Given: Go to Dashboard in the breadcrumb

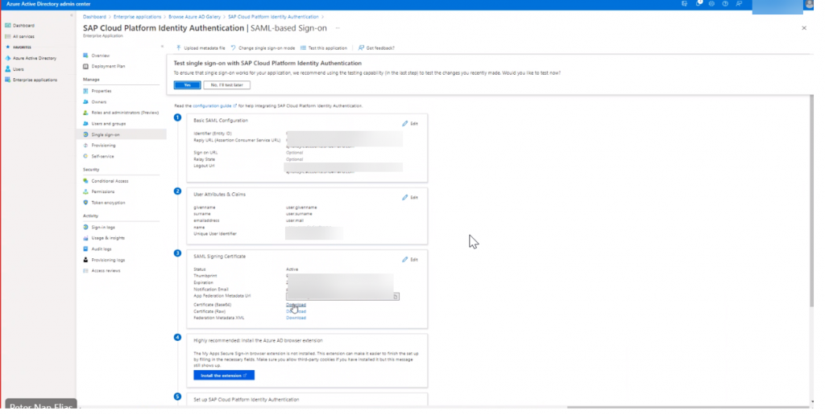Looking at the screenshot, I should 94,17.
